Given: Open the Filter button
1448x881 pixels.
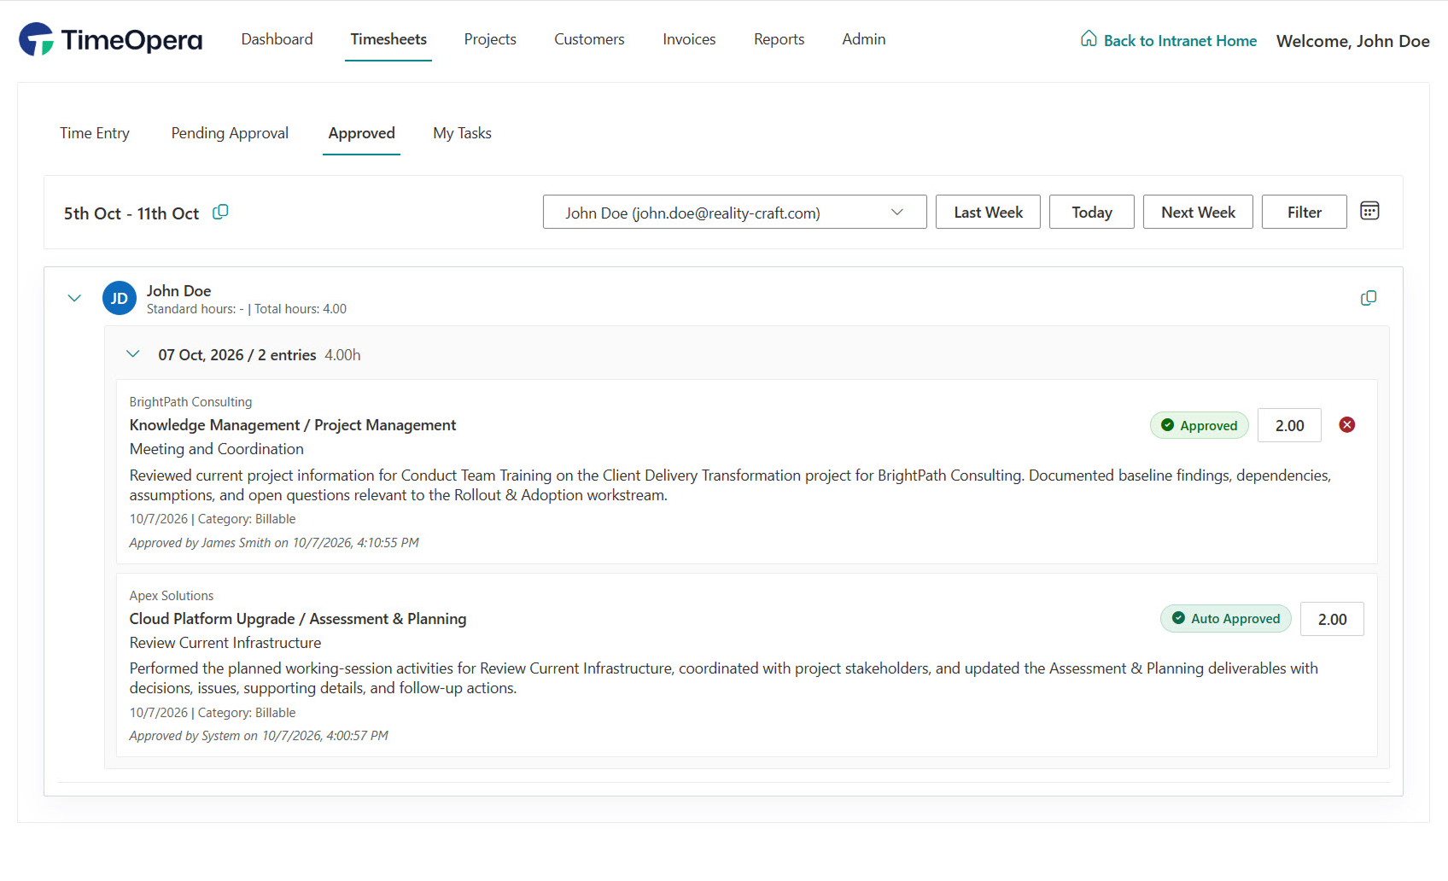Looking at the screenshot, I should (x=1305, y=212).
